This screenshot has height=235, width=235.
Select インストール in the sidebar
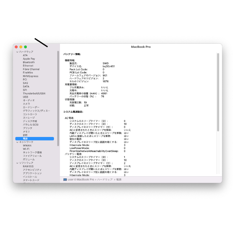tap(30, 177)
